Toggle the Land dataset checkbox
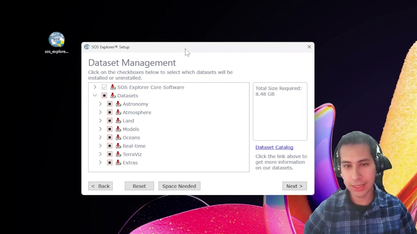This screenshot has height=234, width=417. pos(110,121)
